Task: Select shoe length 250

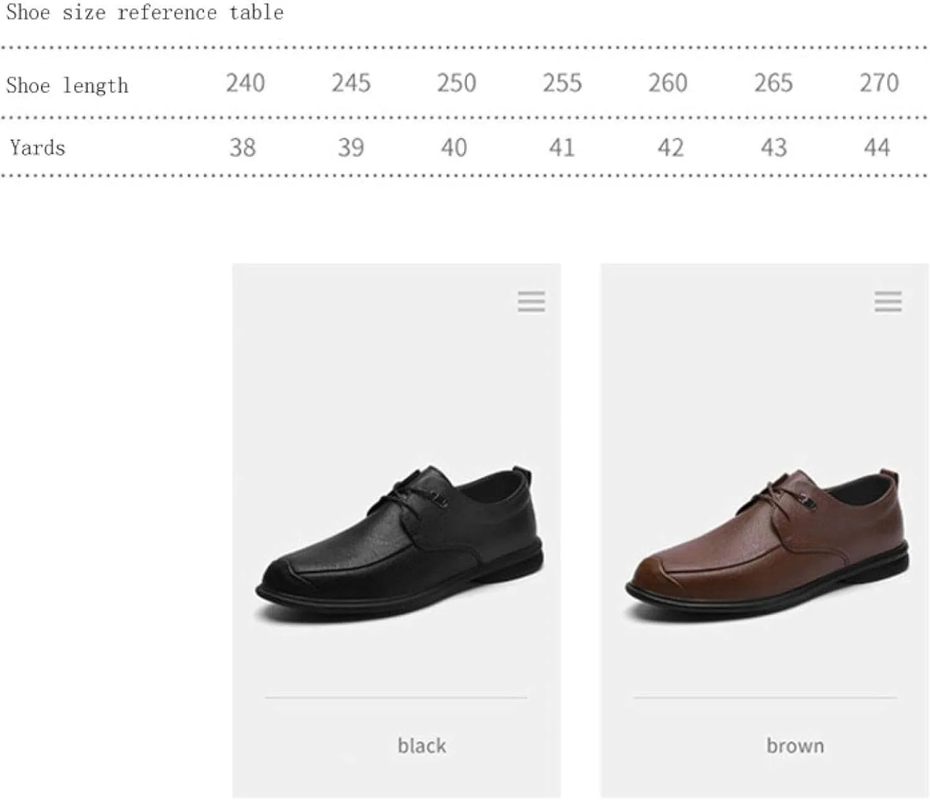Action: tap(456, 83)
